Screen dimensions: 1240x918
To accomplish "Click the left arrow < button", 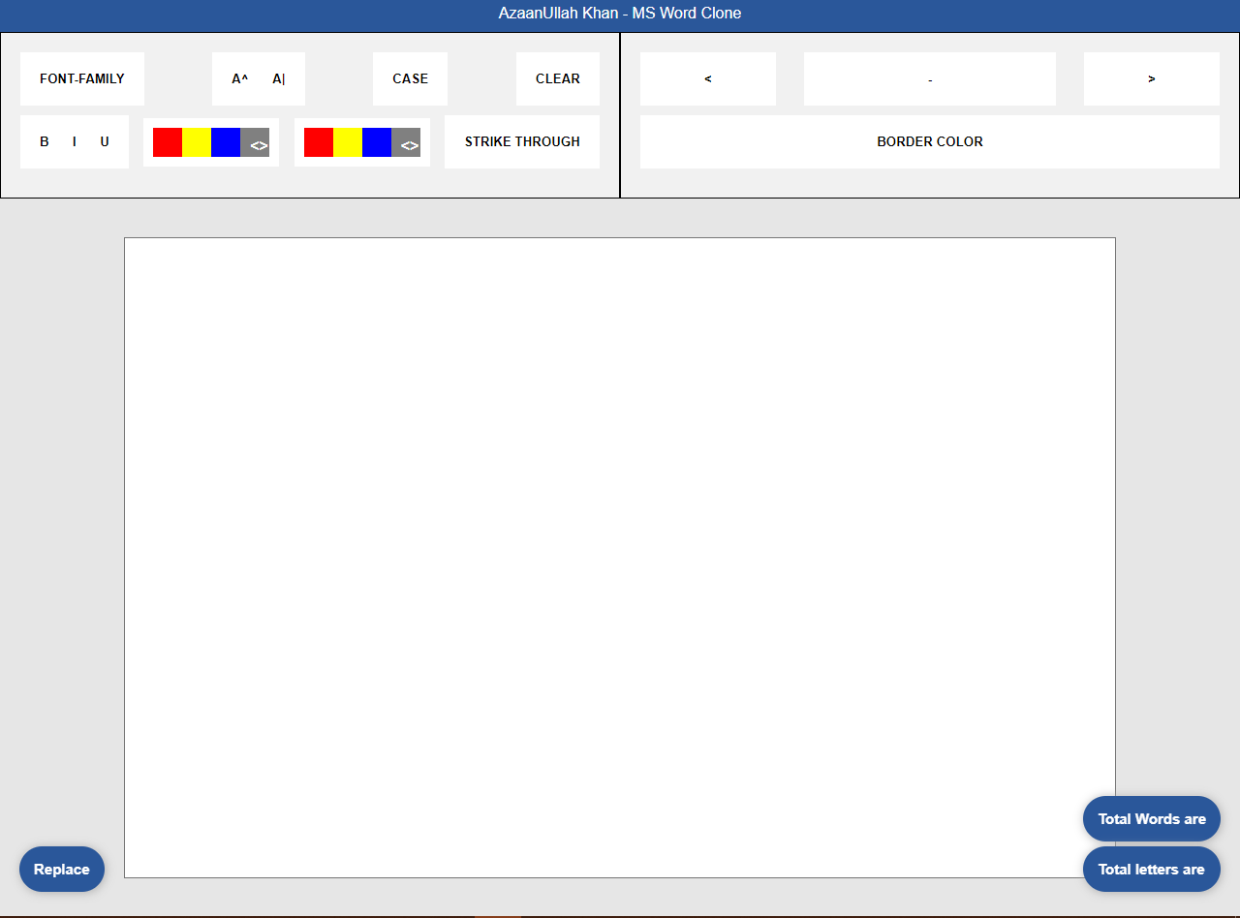I will pyautogui.click(x=708, y=78).
